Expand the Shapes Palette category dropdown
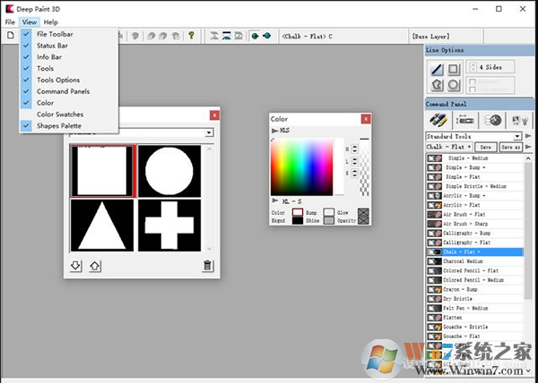 209,133
